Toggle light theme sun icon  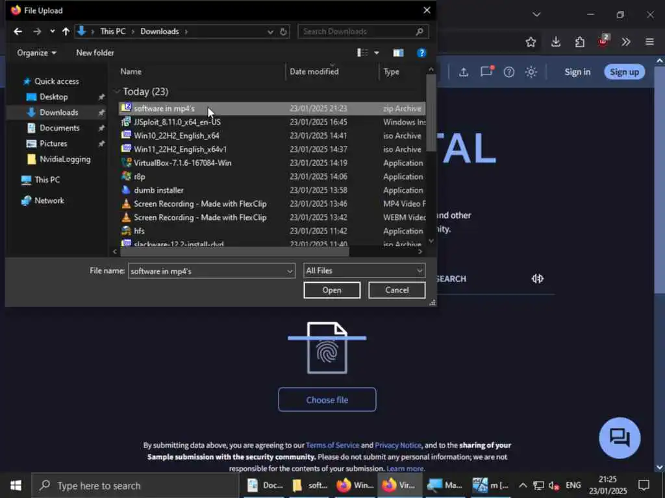pos(531,72)
